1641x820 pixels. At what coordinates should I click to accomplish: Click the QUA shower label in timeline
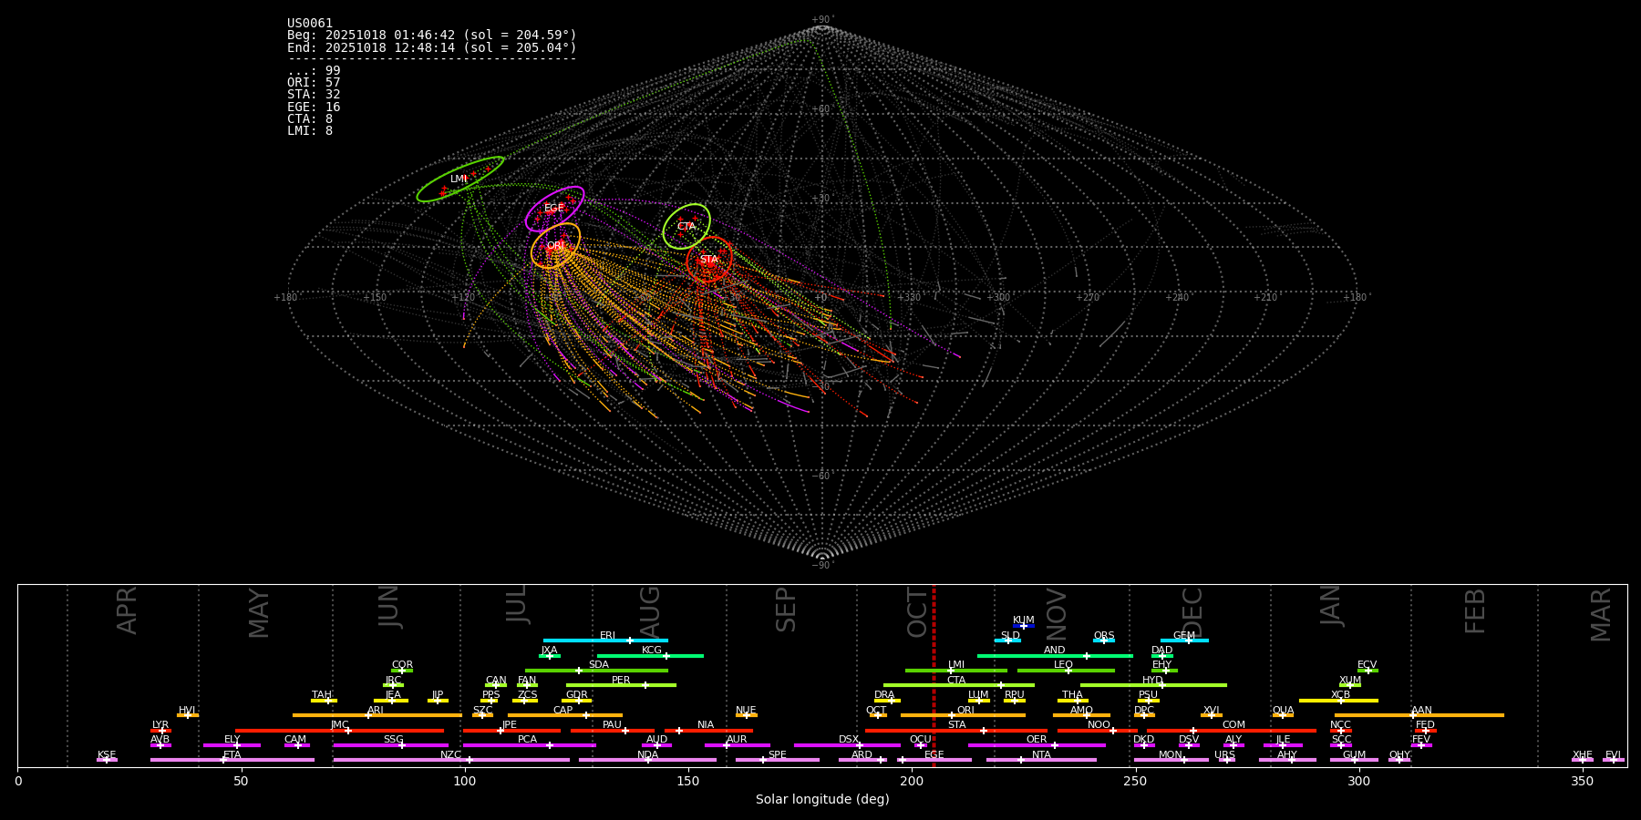click(x=1284, y=711)
